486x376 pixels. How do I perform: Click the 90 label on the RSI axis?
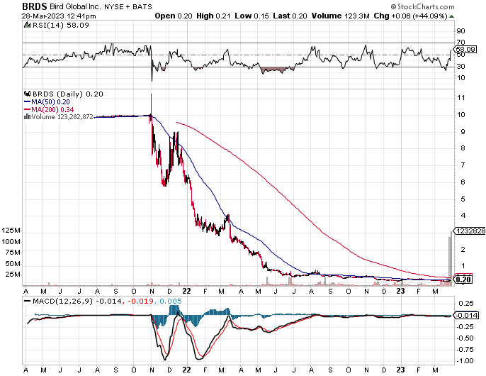(461, 31)
